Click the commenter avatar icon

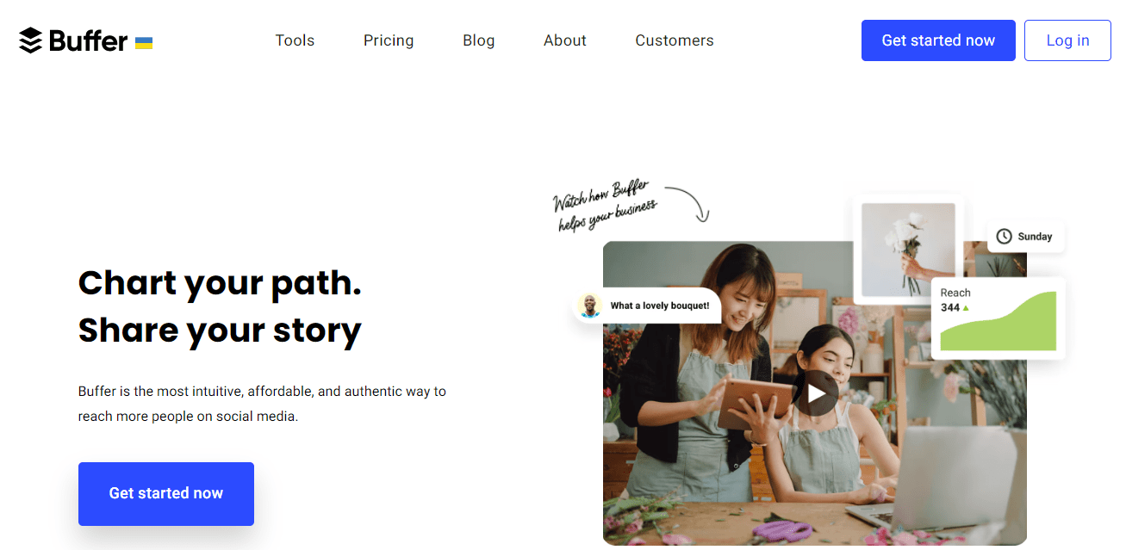[590, 306]
